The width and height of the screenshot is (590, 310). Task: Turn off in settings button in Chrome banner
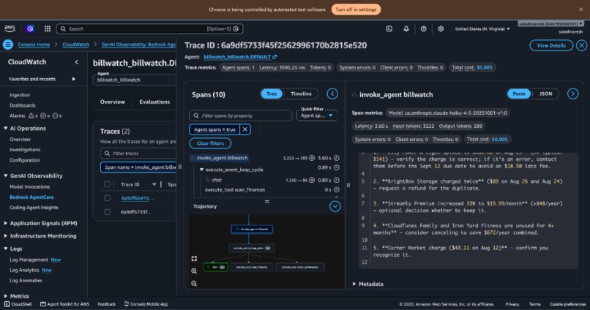(356, 10)
